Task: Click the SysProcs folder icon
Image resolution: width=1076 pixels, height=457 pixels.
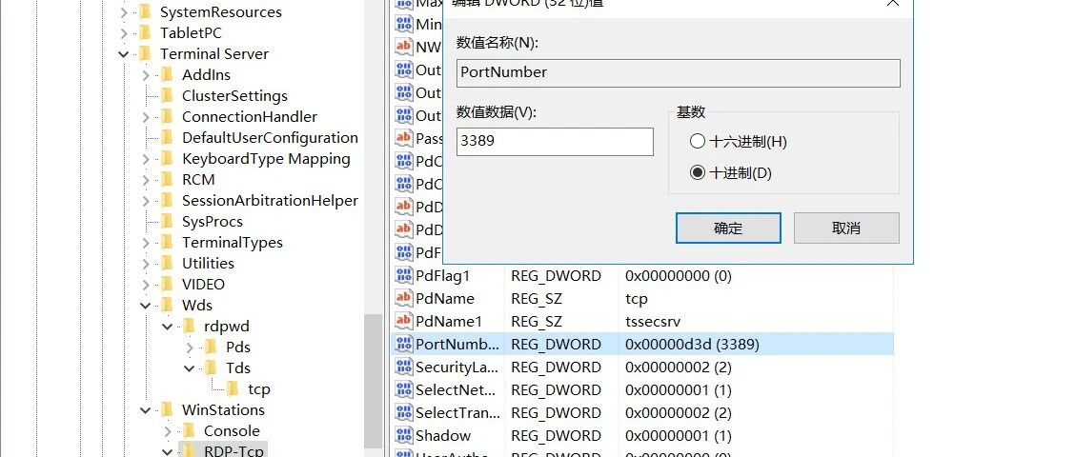Action: click(166, 221)
